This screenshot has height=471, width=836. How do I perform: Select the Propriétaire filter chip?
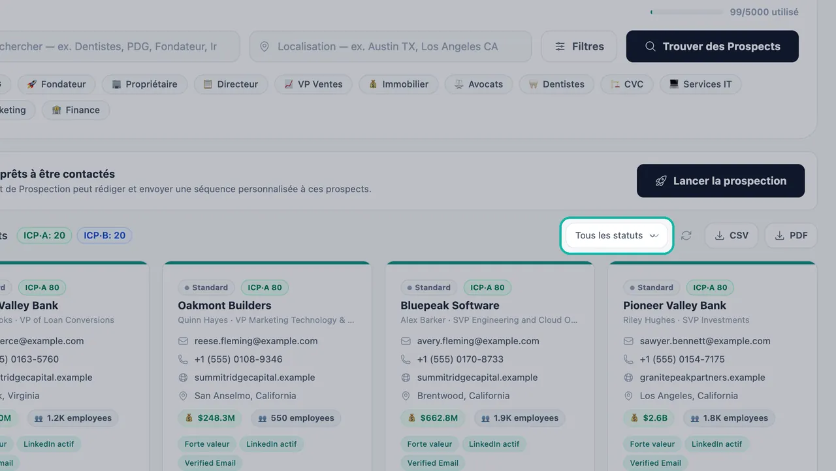(x=144, y=84)
